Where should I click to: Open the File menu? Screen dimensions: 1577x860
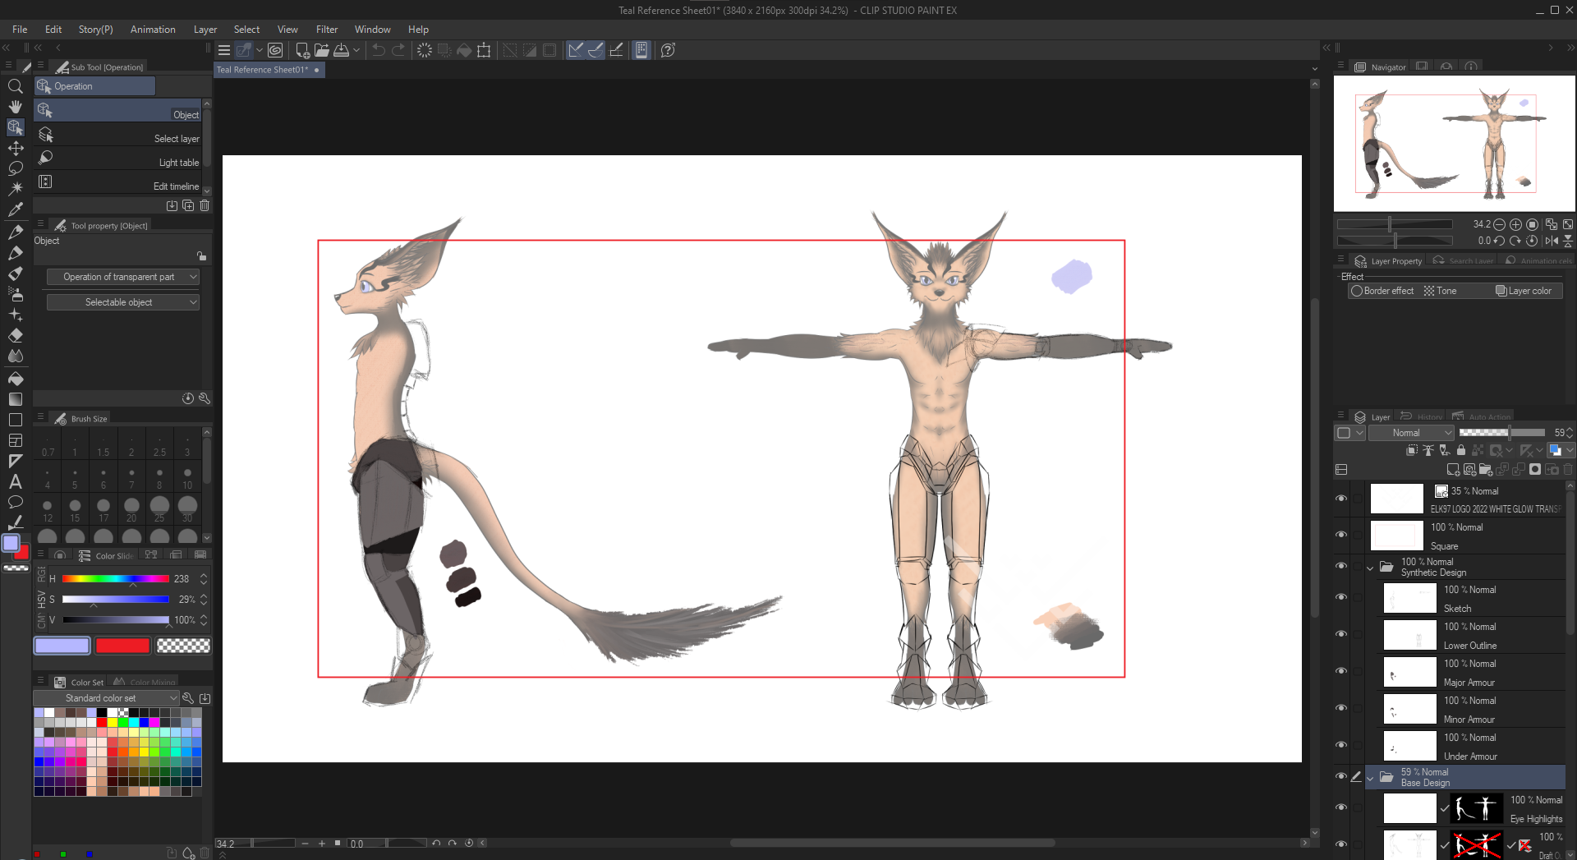[x=20, y=30]
